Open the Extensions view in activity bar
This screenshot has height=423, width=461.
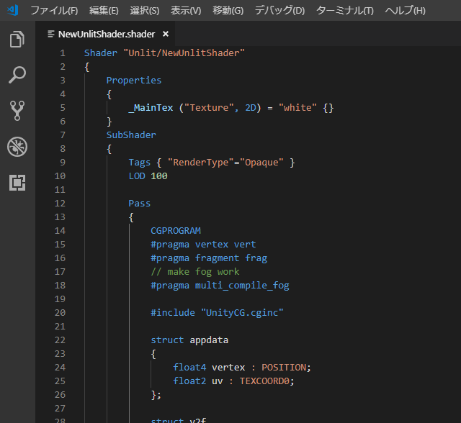17,183
